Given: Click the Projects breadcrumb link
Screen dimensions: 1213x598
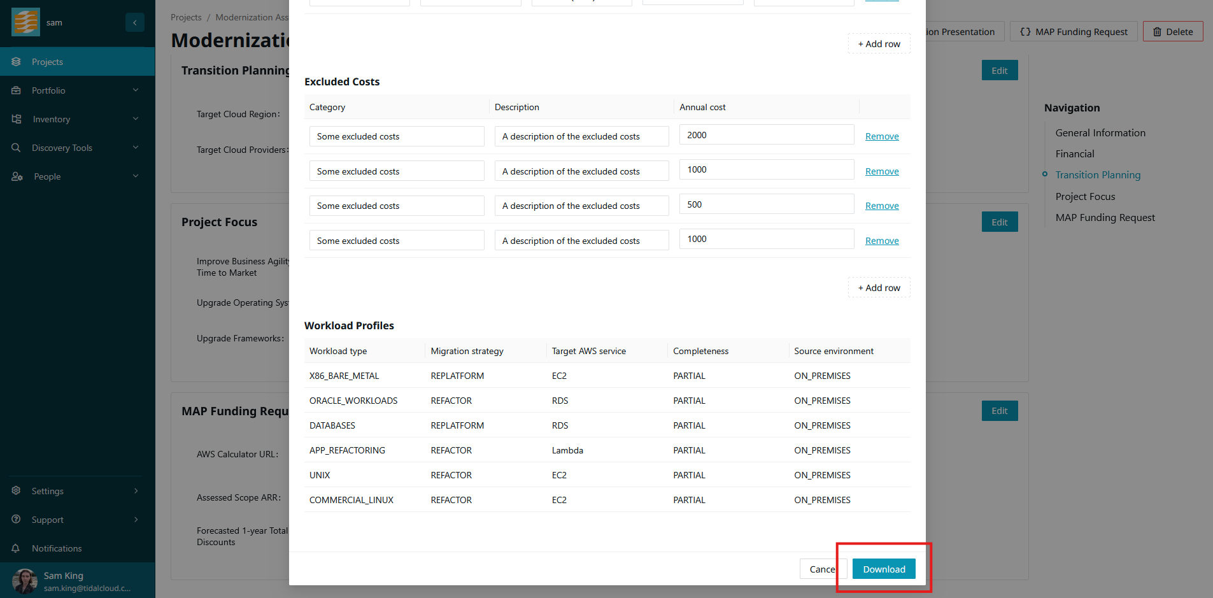Looking at the screenshot, I should [186, 17].
